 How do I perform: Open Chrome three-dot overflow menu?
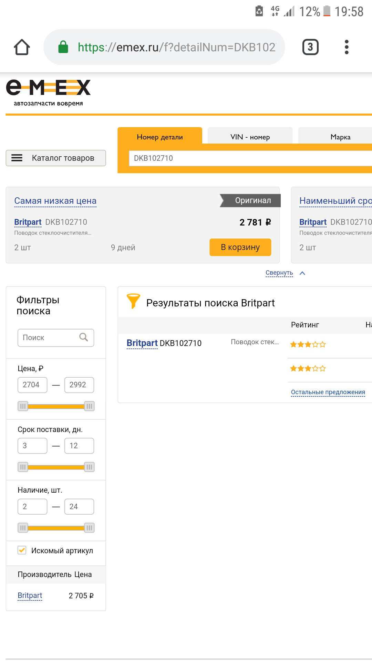(x=347, y=47)
